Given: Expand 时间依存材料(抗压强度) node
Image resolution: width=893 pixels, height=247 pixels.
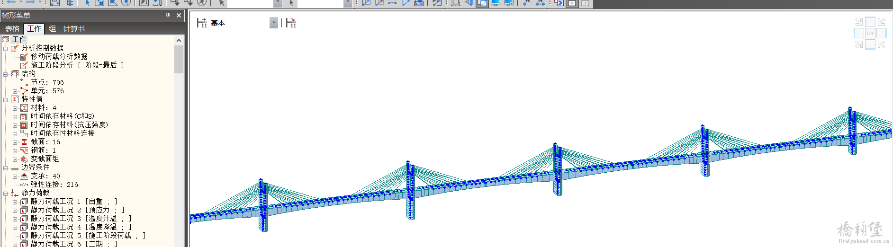Looking at the screenshot, I should pyautogui.click(x=15, y=125).
